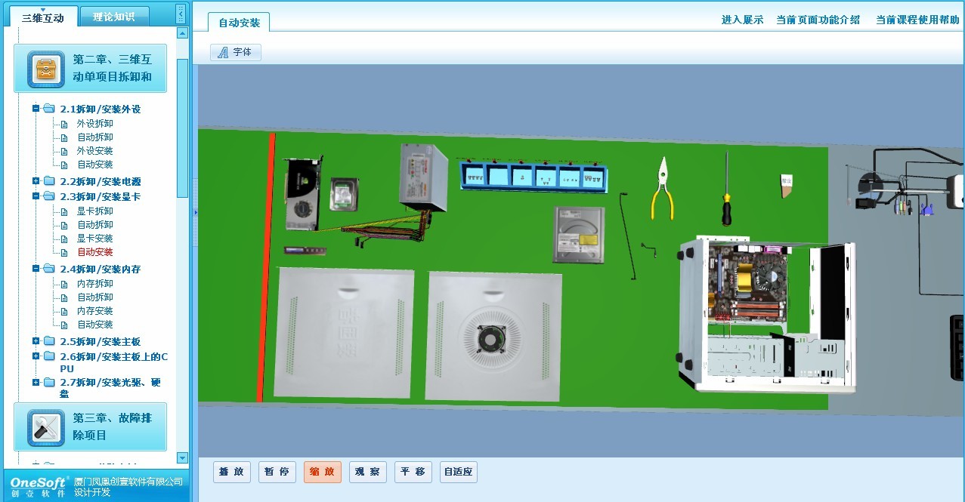Click the optical drive on the green mat

click(578, 234)
